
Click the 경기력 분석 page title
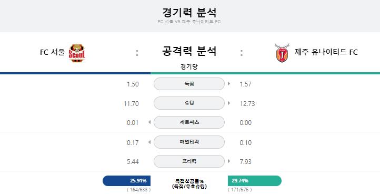[189, 12]
